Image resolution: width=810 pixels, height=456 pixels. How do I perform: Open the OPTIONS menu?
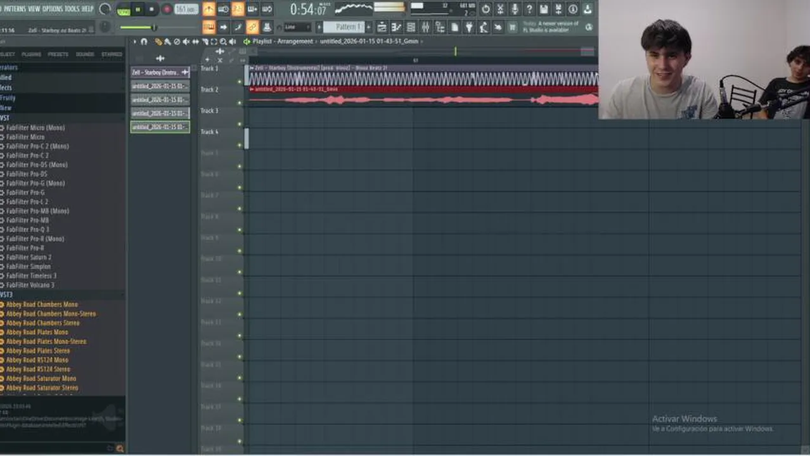(53, 9)
